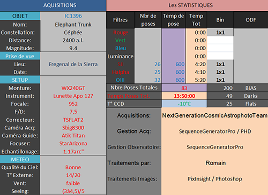
Task: Click the 4:20 total time cell
Action: [x=197, y=64]
